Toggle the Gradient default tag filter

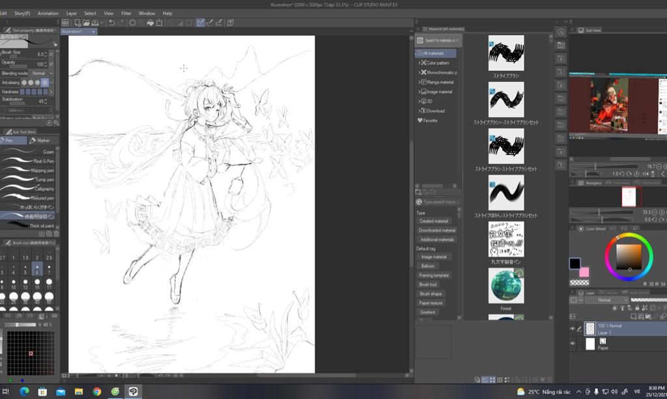pyautogui.click(x=427, y=312)
